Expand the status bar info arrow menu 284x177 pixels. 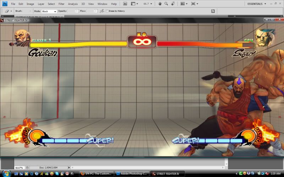[69, 167]
